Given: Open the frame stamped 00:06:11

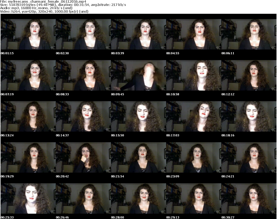Looking at the screenshot, I should 249,34.
